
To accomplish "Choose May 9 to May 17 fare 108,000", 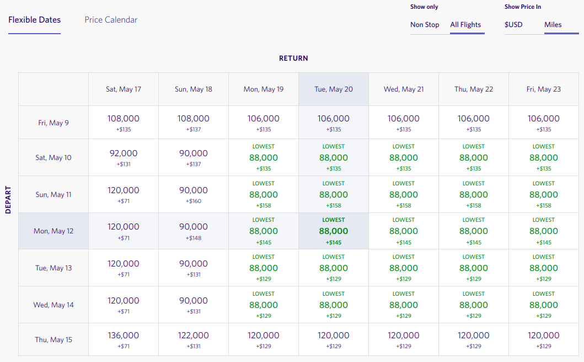I will 124,123.
